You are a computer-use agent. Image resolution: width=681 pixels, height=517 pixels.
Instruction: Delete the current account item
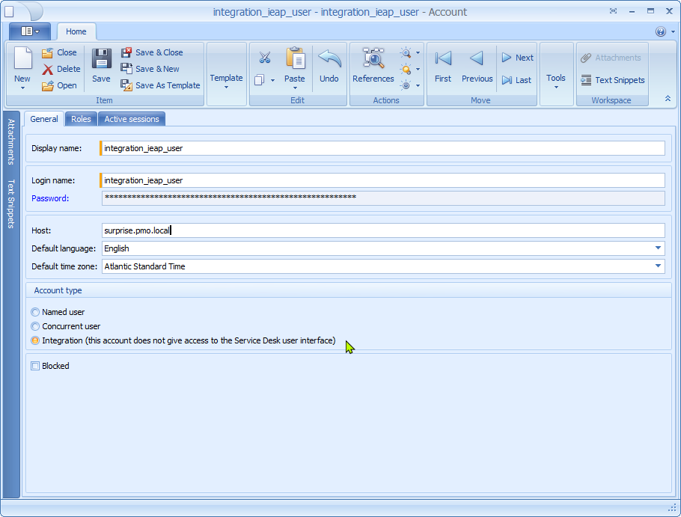coord(61,69)
